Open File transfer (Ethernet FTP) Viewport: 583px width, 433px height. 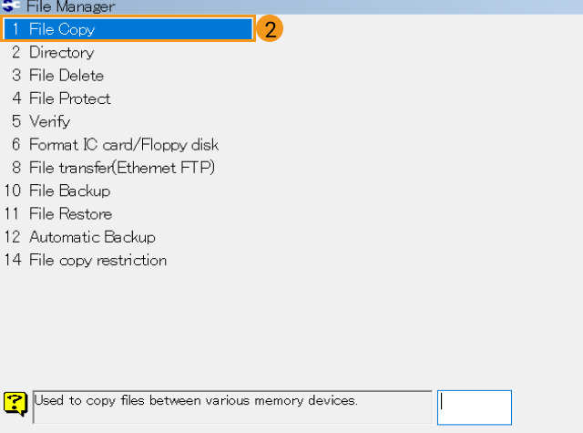pos(122,168)
